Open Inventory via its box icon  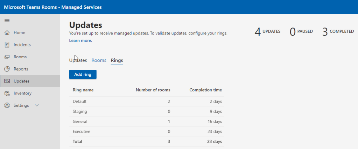point(7,94)
